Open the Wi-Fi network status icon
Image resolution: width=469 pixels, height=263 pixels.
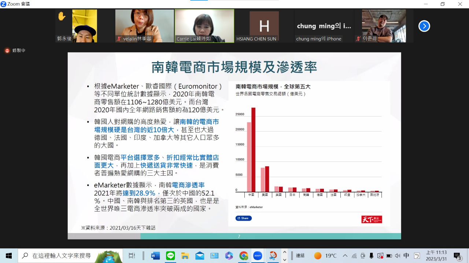pos(354,256)
